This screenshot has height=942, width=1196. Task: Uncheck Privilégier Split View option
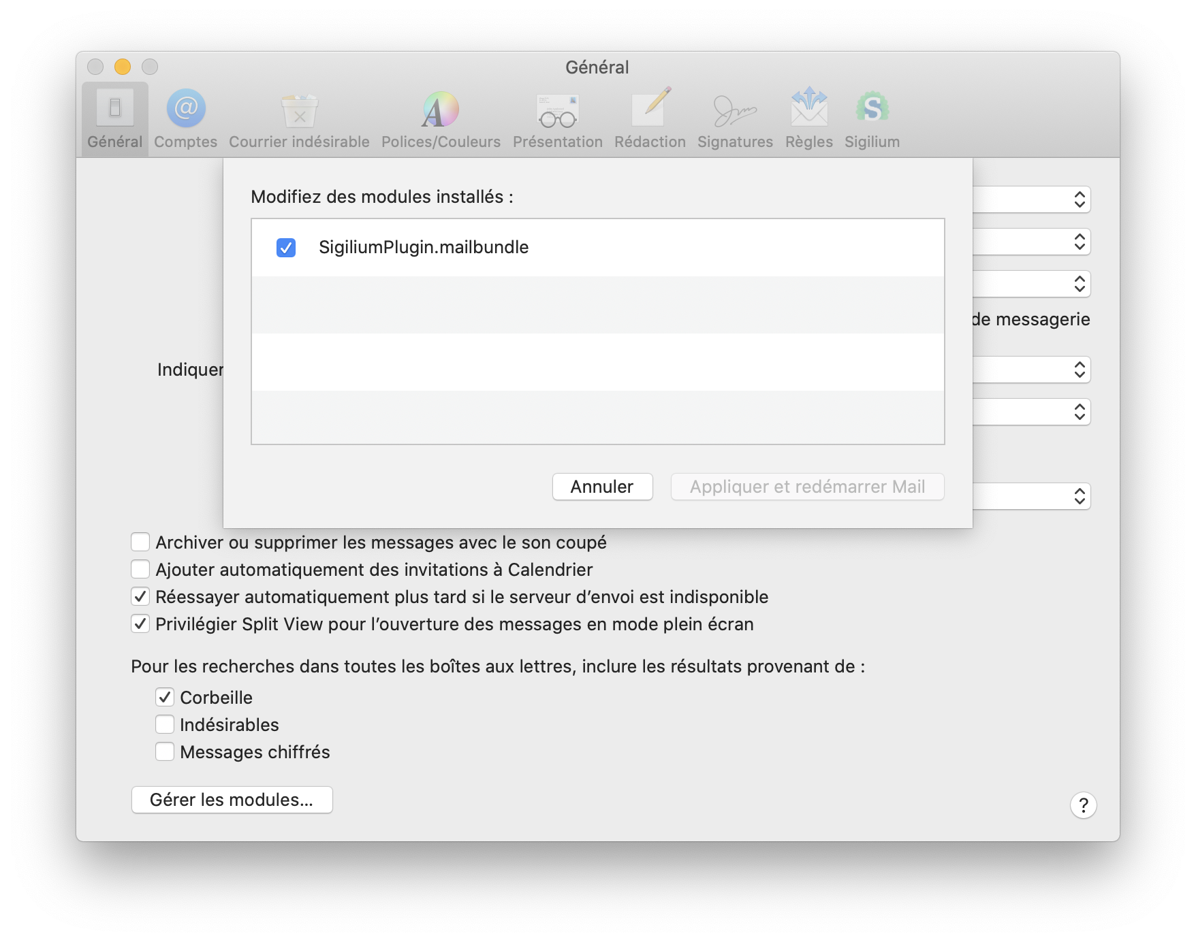[x=140, y=623]
